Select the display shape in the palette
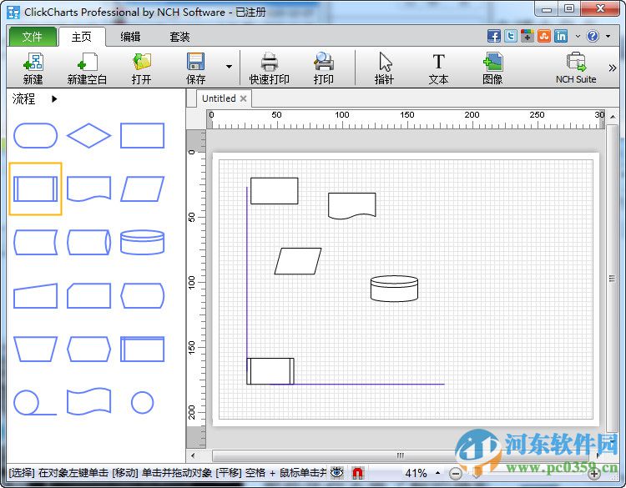 click(x=142, y=295)
